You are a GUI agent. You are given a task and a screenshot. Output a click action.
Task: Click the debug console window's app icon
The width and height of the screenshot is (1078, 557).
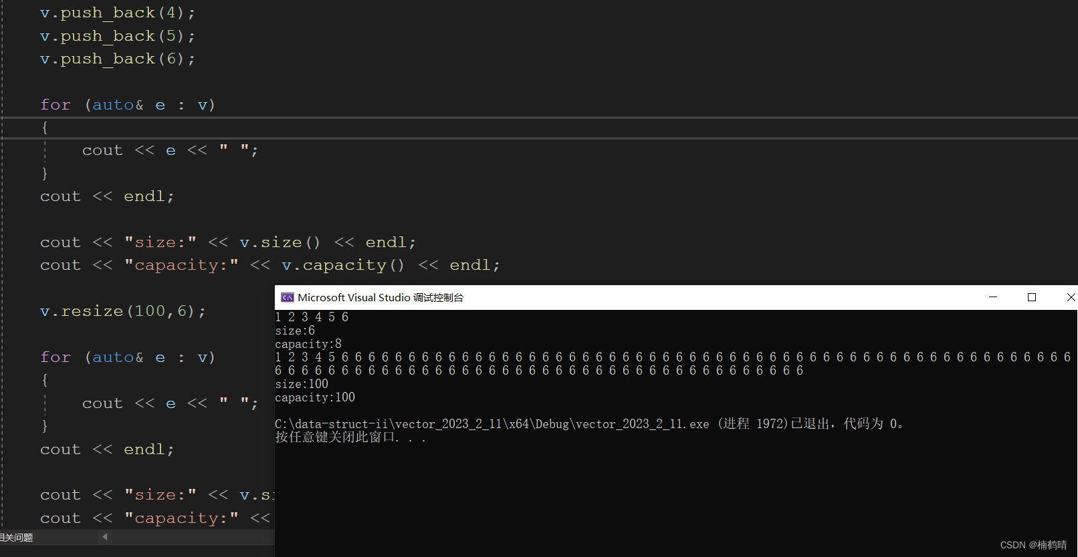click(288, 297)
